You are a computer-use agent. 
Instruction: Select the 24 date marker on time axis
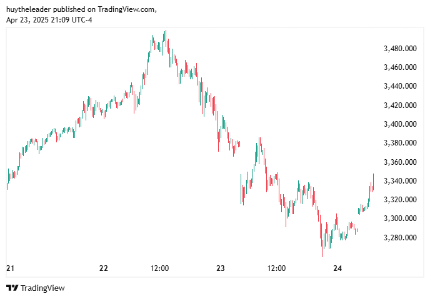(x=337, y=268)
